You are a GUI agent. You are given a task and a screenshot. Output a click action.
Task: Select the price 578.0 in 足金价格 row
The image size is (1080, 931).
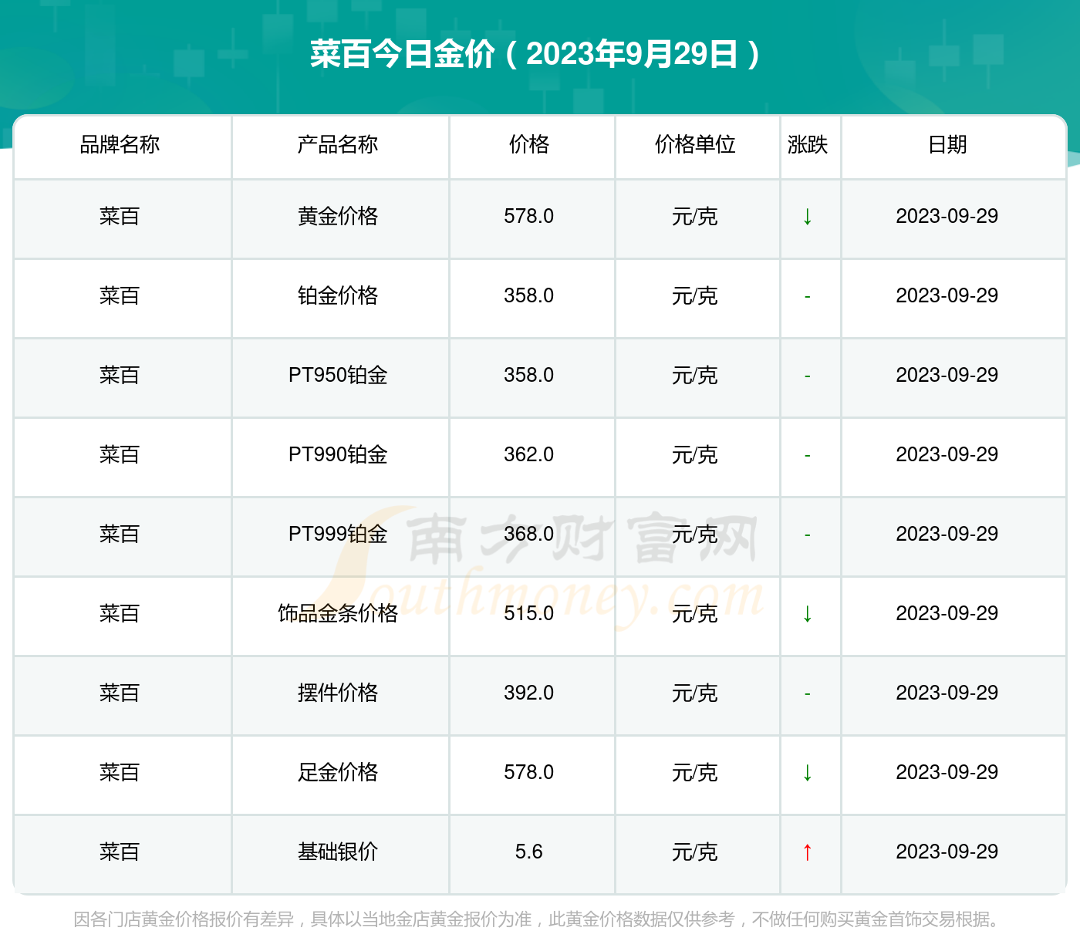tap(529, 773)
